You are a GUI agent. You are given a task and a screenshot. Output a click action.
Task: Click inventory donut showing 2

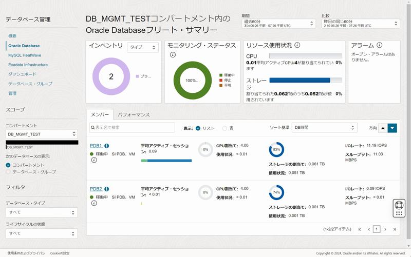pyautogui.click(x=111, y=76)
